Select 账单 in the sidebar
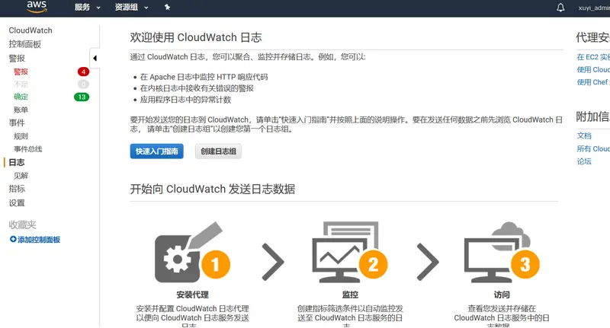Viewport: 610px width, 328px height. click(x=21, y=110)
